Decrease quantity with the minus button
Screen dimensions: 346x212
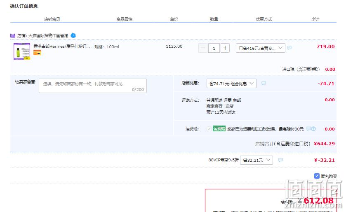click(x=203, y=48)
